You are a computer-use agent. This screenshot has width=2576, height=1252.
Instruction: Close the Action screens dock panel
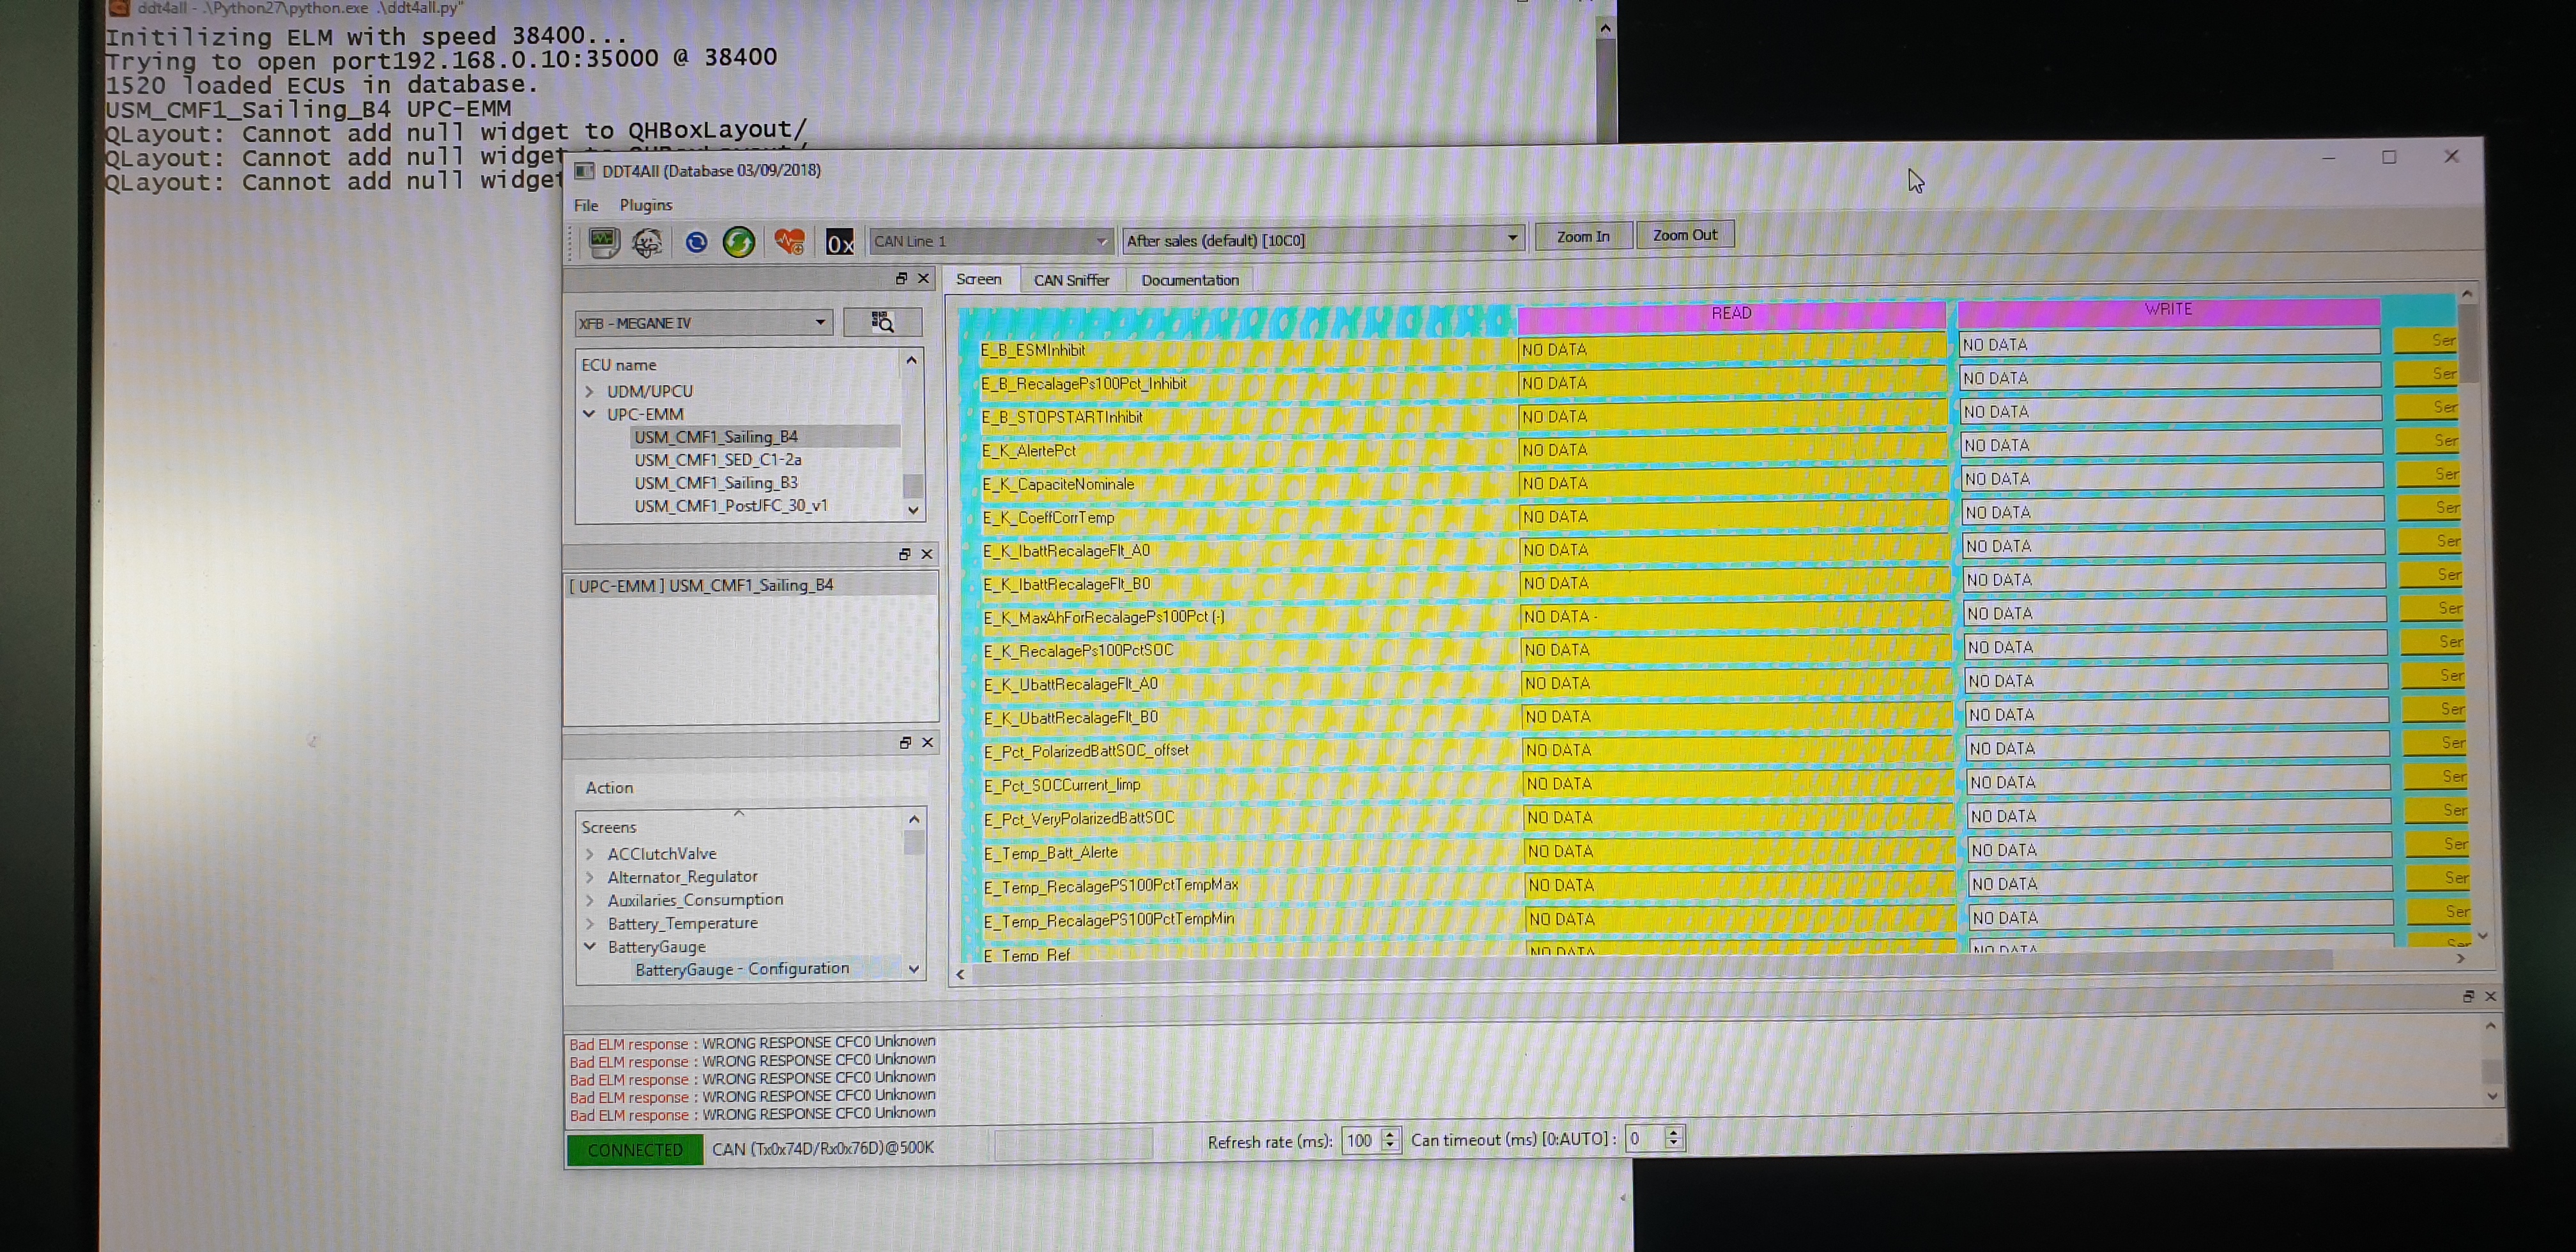coord(927,742)
